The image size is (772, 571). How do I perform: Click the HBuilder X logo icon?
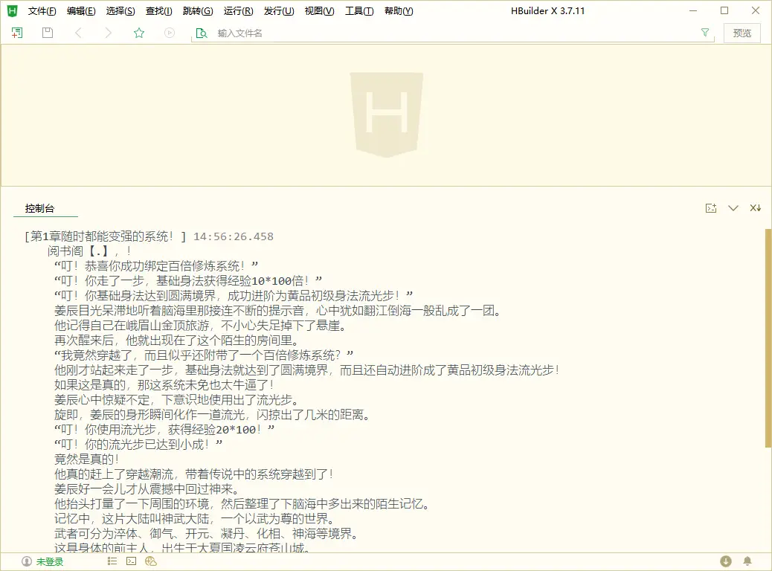point(13,10)
